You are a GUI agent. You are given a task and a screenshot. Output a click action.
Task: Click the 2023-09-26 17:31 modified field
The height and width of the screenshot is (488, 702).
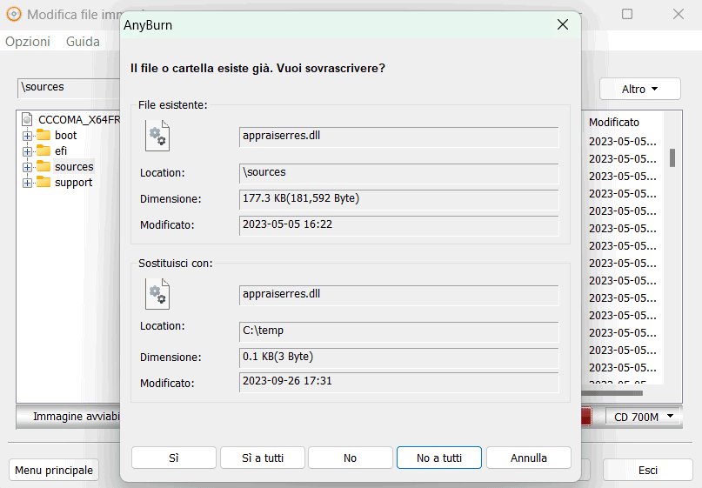pyautogui.click(x=399, y=382)
